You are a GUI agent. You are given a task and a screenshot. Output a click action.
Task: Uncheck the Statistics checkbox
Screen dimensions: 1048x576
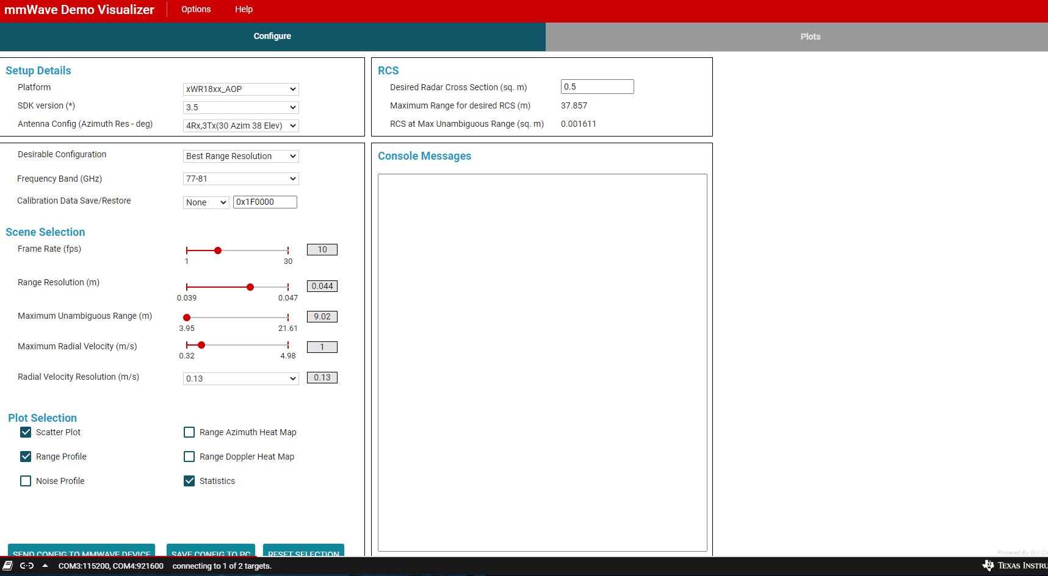coord(189,481)
